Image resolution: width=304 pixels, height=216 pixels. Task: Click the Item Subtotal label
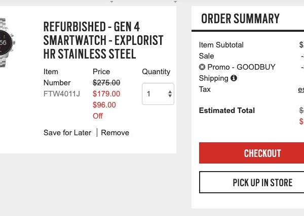click(221, 45)
